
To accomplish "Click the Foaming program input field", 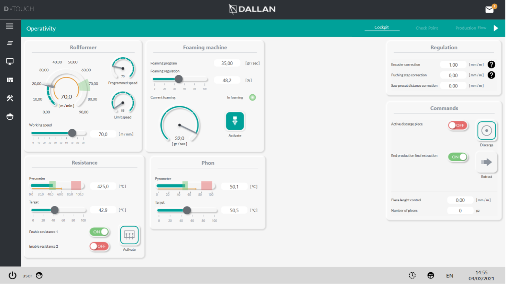I will [x=227, y=63].
